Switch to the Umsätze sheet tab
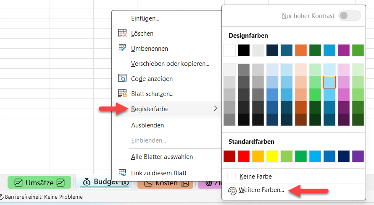The height and width of the screenshot is (205, 374). pos(40,183)
